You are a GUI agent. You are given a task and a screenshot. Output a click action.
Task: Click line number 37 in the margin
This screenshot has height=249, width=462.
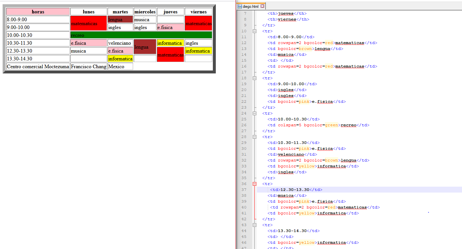click(x=244, y=190)
